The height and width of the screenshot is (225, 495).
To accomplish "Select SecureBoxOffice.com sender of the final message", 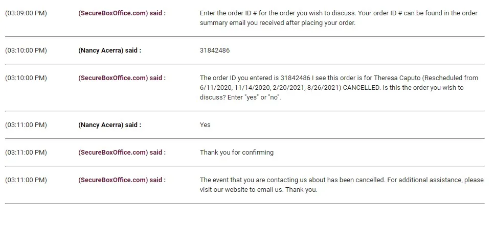I will pyautogui.click(x=122, y=180).
